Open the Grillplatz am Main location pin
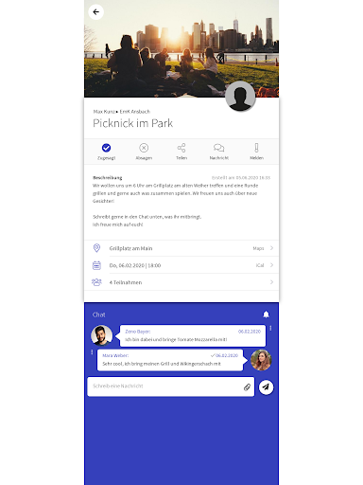Screen dimensions: 363x485 [96, 248]
